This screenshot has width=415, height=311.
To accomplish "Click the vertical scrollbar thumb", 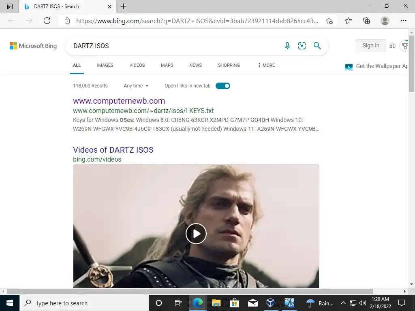I will [x=412, y=64].
